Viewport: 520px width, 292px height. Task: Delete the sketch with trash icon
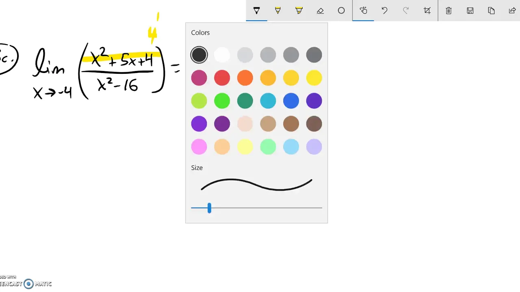point(448,11)
